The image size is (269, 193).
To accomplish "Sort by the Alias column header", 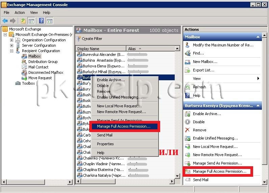I will click(150, 49).
